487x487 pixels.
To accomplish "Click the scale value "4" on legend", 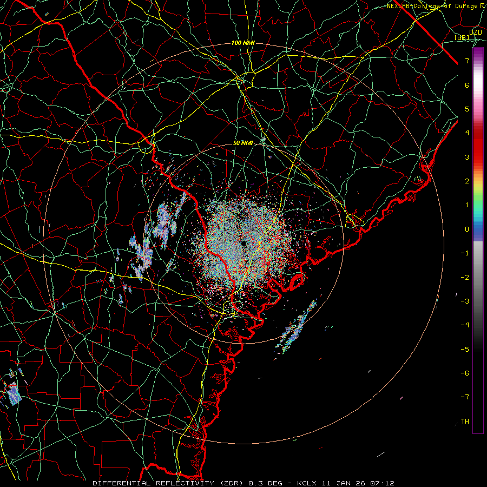I will (467, 133).
